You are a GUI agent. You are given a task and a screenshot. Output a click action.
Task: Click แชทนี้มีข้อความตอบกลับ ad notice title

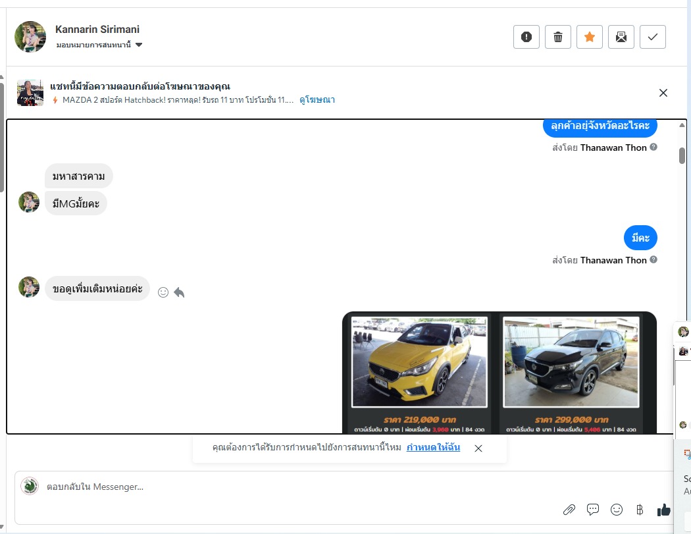pyautogui.click(x=140, y=86)
